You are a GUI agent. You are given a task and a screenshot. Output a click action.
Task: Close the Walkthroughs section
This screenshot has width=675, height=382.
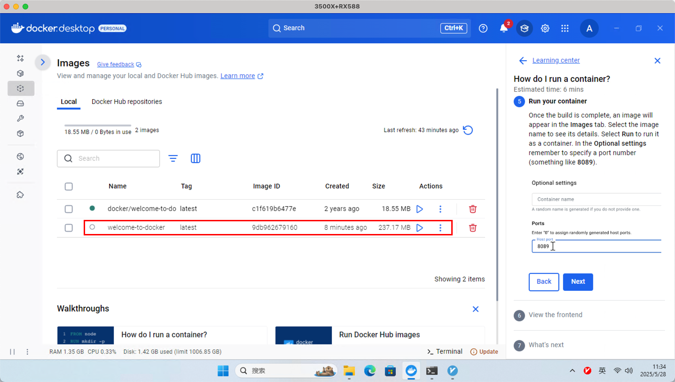pyautogui.click(x=476, y=309)
